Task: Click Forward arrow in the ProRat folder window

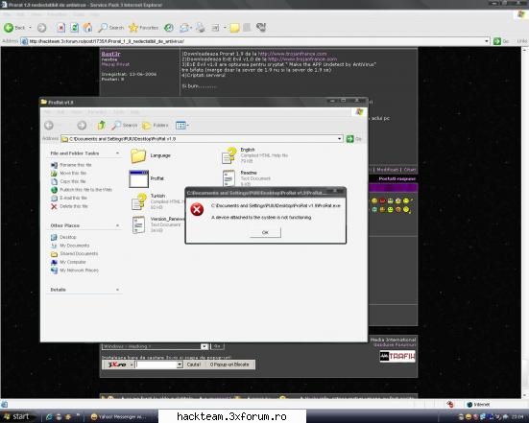Action: click(82, 126)
